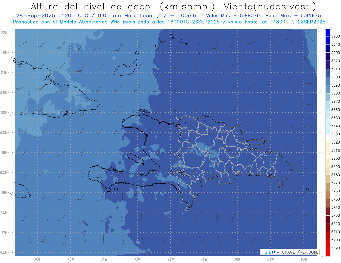Click the '76W' longitude label
Image resolution: width=341 pixels, height=263 pixels.
pos(37,259)
